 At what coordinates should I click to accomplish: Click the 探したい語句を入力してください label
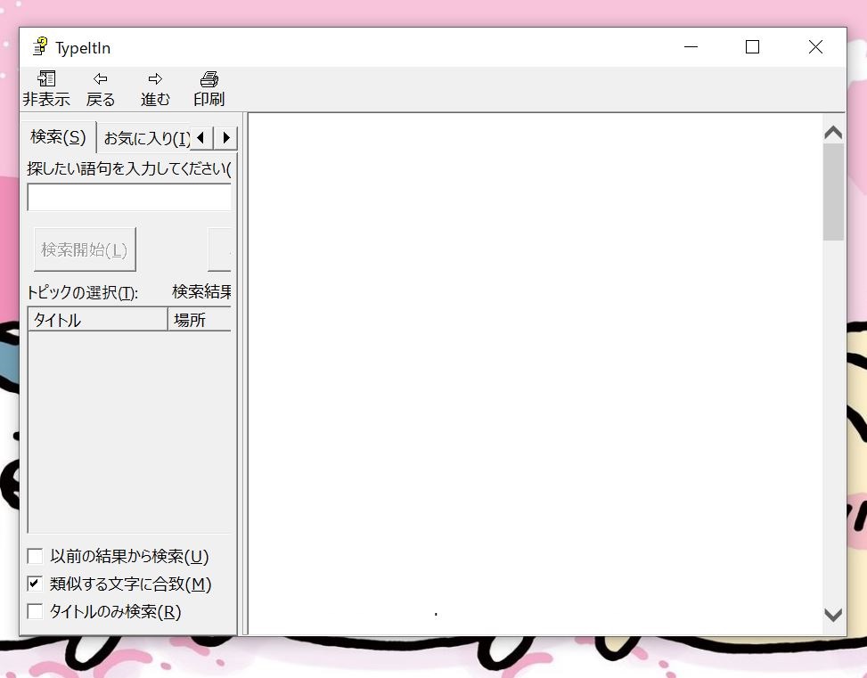pos(129,168)
